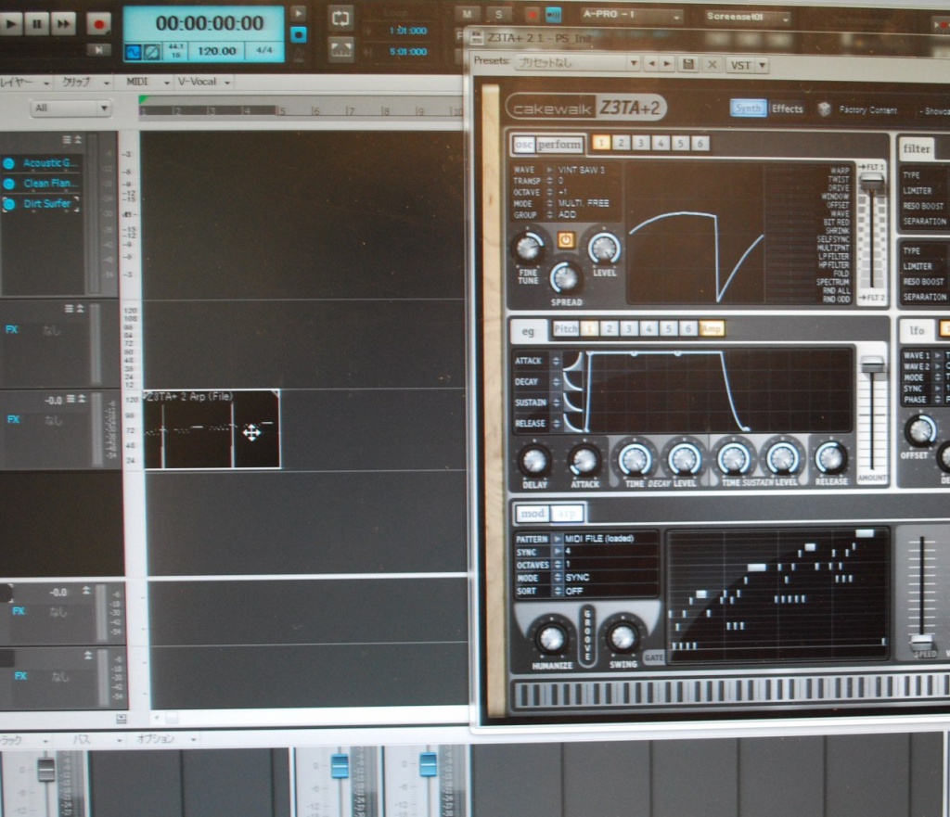Select oscillator number 3
The width and height of the screenshot is (950, 817).
coord(641,143)
